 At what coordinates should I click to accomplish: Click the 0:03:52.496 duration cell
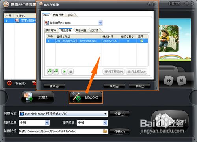(110, 41)
